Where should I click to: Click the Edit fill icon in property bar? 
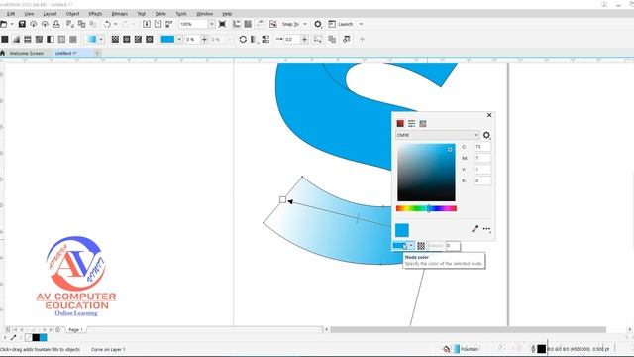point(347,39)
